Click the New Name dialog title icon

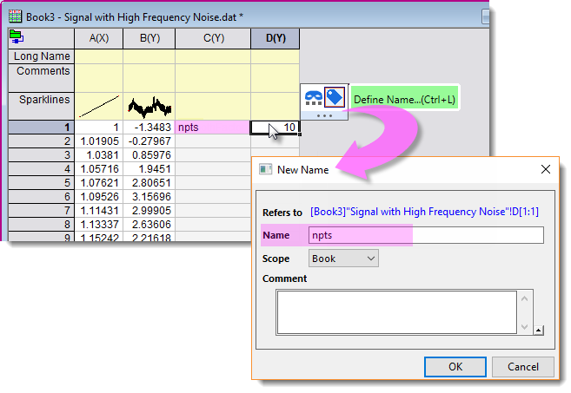[265, 170]
